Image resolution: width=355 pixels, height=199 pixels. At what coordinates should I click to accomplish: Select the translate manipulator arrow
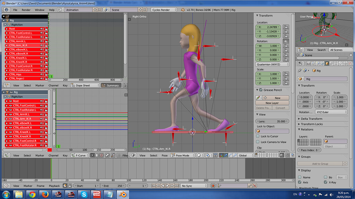[226, 155]
